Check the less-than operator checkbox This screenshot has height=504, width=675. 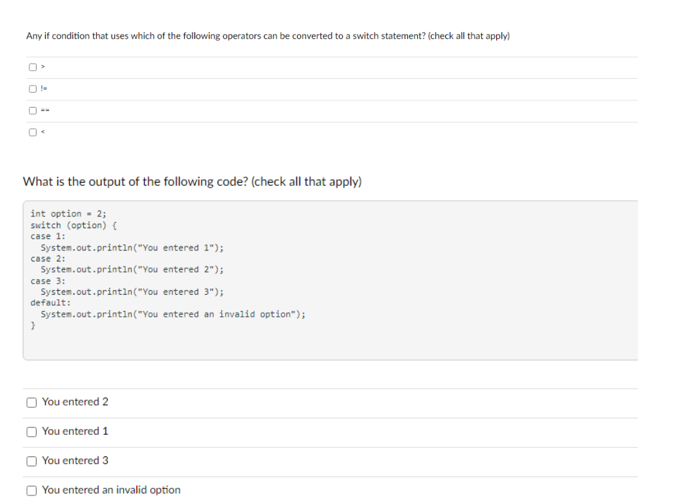[x=32, y=132]
